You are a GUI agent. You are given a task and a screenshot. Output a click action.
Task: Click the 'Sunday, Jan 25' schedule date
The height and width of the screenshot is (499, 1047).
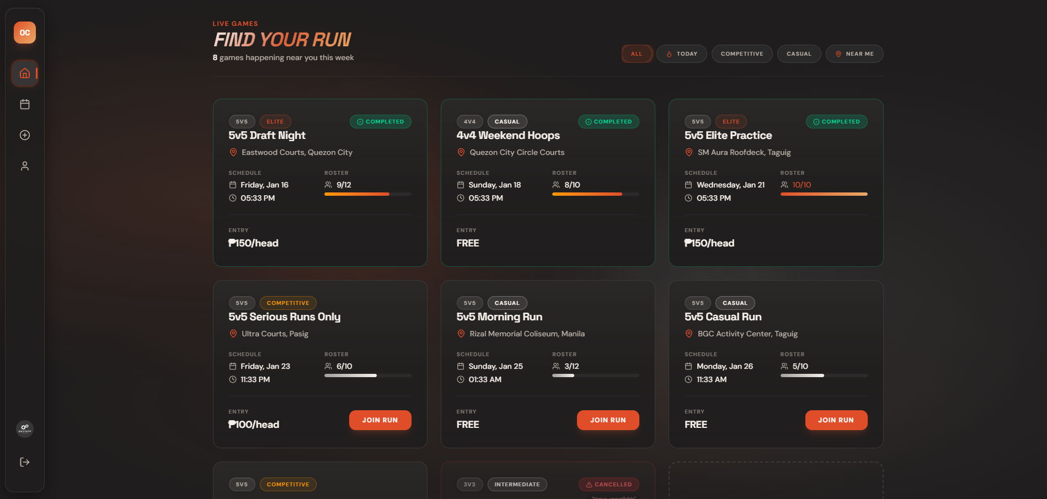point(496,366)
